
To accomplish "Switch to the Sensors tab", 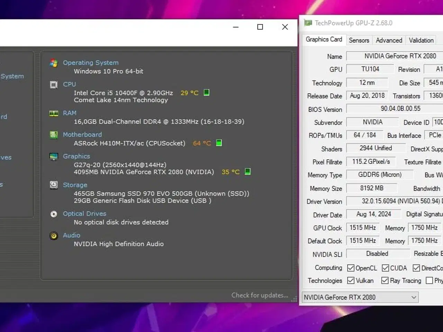I will pyautogui.click(x=359, y=40).
